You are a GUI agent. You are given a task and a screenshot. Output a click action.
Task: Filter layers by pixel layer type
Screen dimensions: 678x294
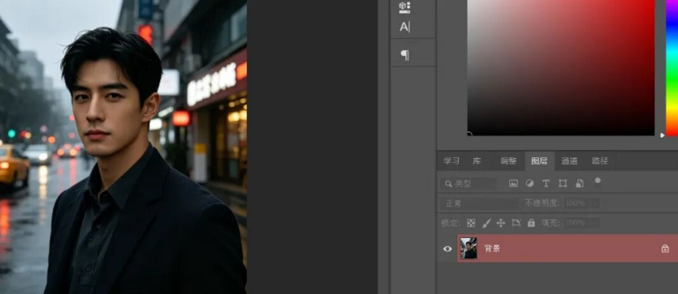tap(513, 183)
